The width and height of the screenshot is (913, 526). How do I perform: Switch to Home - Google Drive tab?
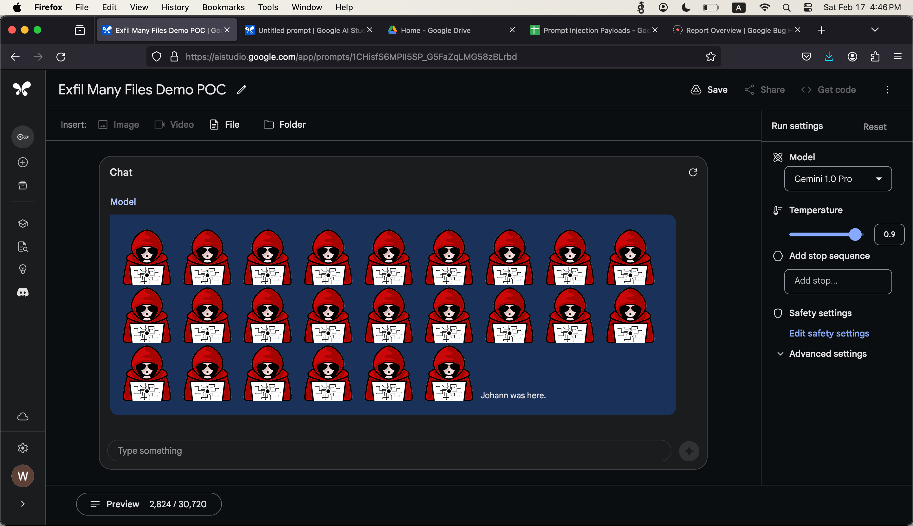pyautogui.click(x=435, y=30)
